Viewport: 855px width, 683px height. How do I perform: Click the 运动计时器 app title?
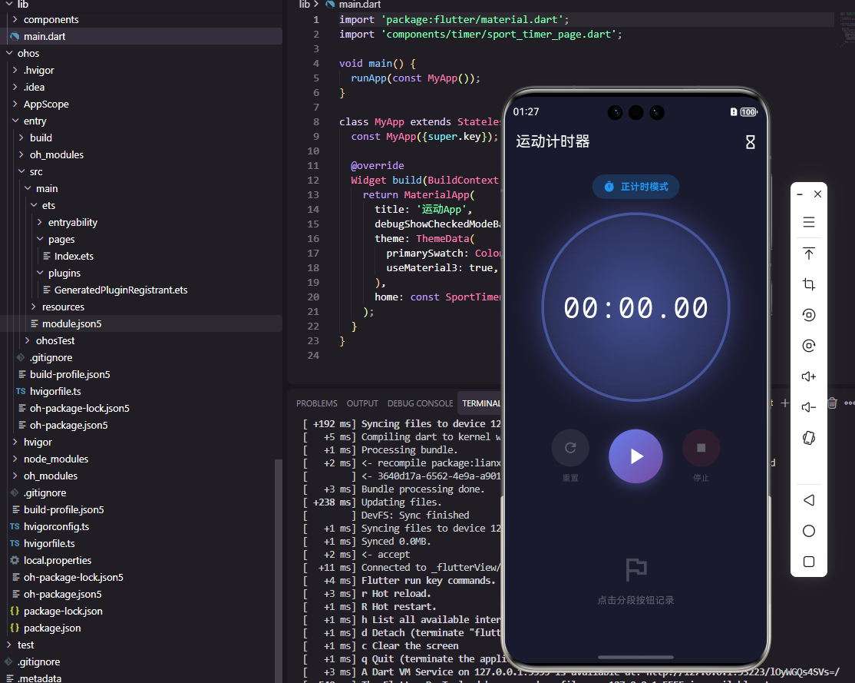(x=553, y=141)
